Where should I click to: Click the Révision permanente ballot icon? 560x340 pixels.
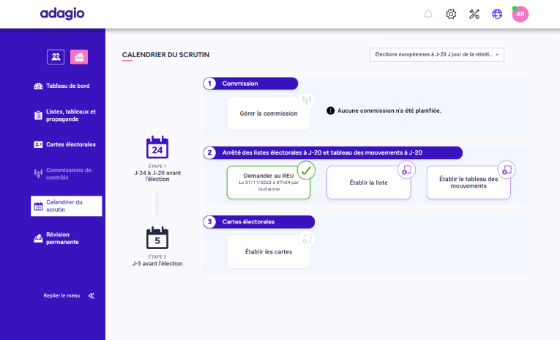coord(38,238)
